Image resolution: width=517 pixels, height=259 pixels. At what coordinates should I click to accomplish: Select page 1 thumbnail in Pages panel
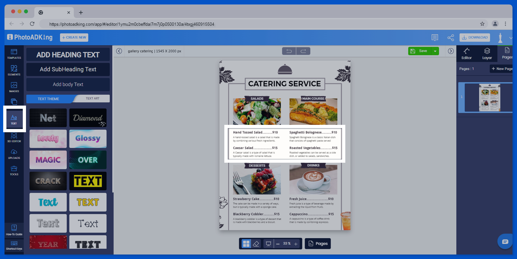coord(489,98)
